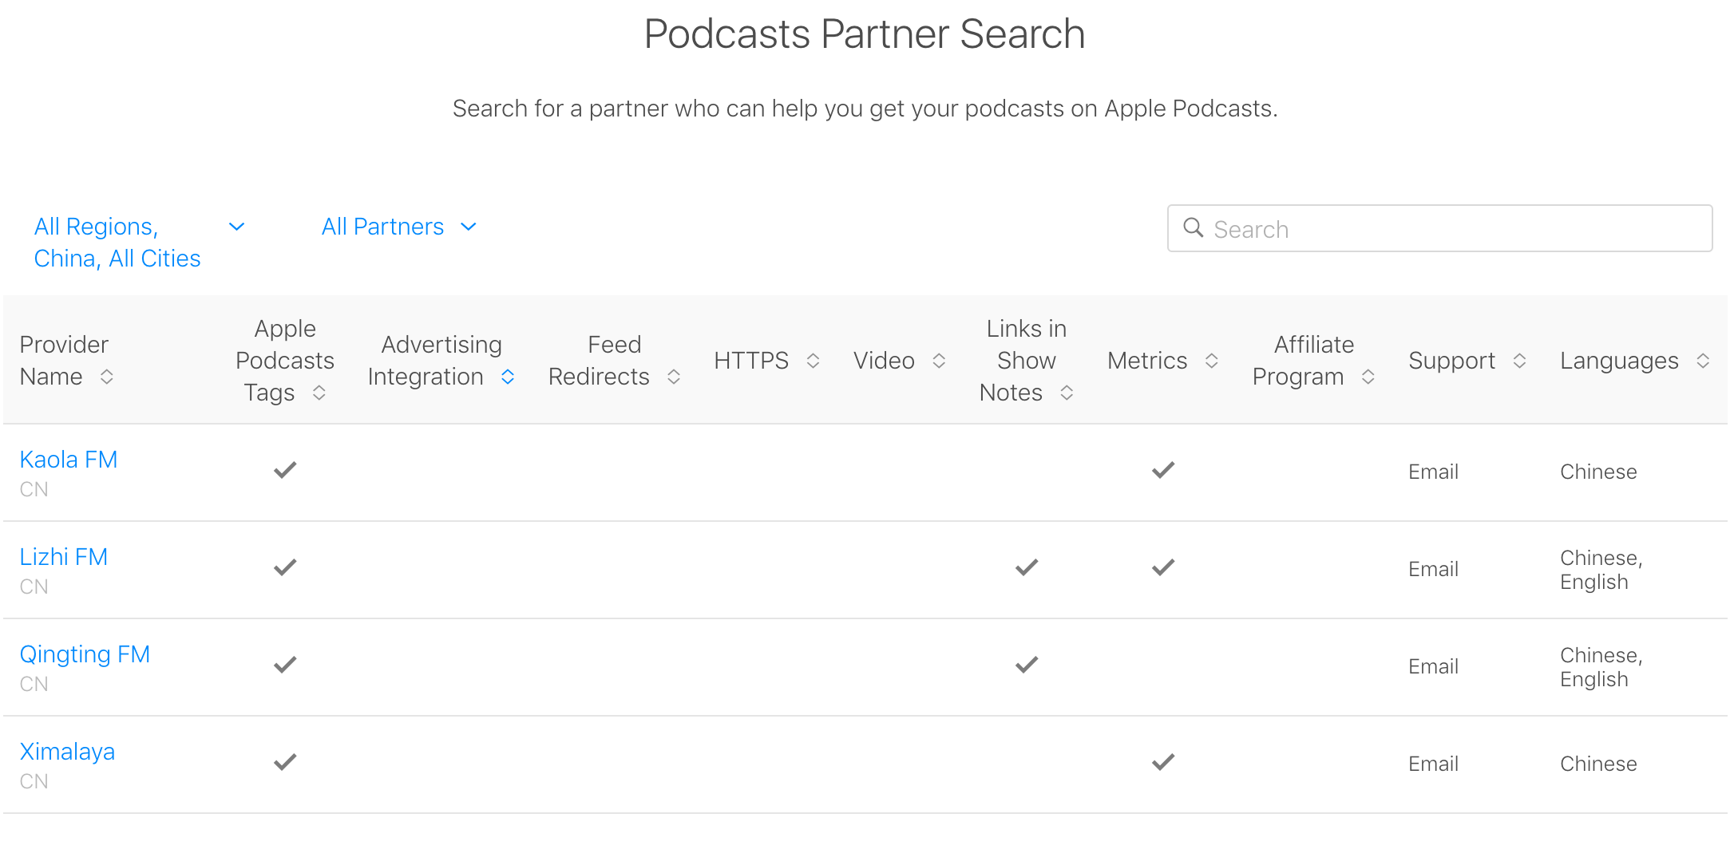Sort by Video column arrows
Screen dimensions: 1734x865
pyautogui.click(x=939, y=361)
